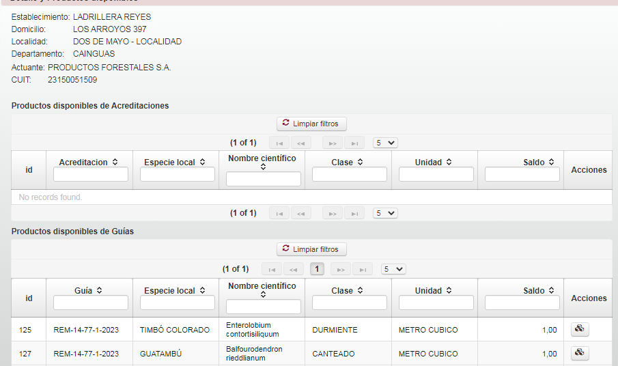Focus Clase filter in Guías table
618x366 pixels.
tap(350, 302)
